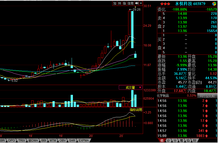Click the 指标说明 button
Image resolution: width=218 pixels, height=143 pixels.
tap(136, 110)
